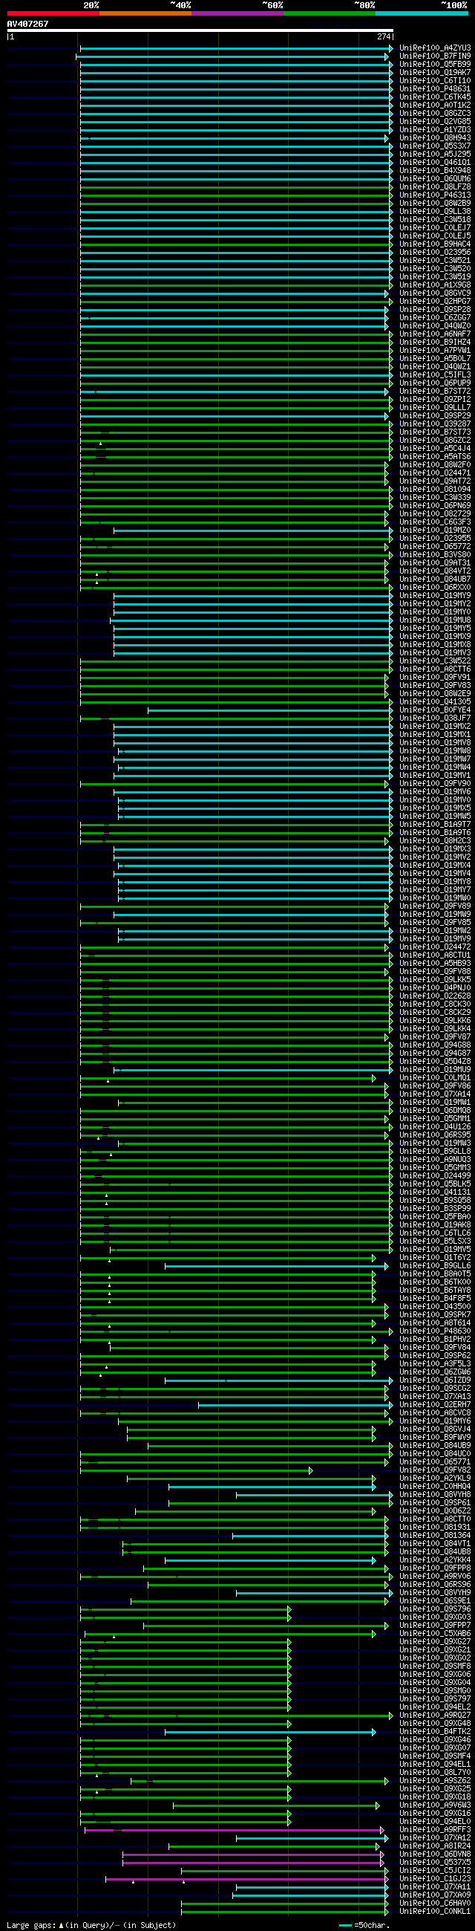Click the query end position 274
The image size is (475, 1931).
tap(384, 36)
